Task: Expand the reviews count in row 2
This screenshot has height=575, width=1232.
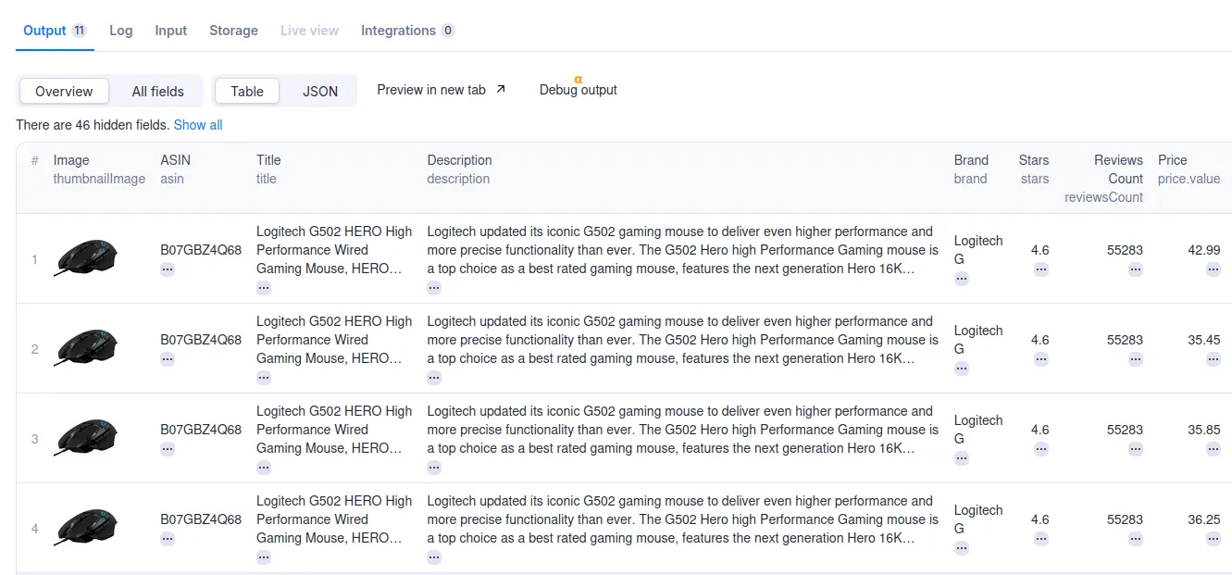Action: point(1135,359)
